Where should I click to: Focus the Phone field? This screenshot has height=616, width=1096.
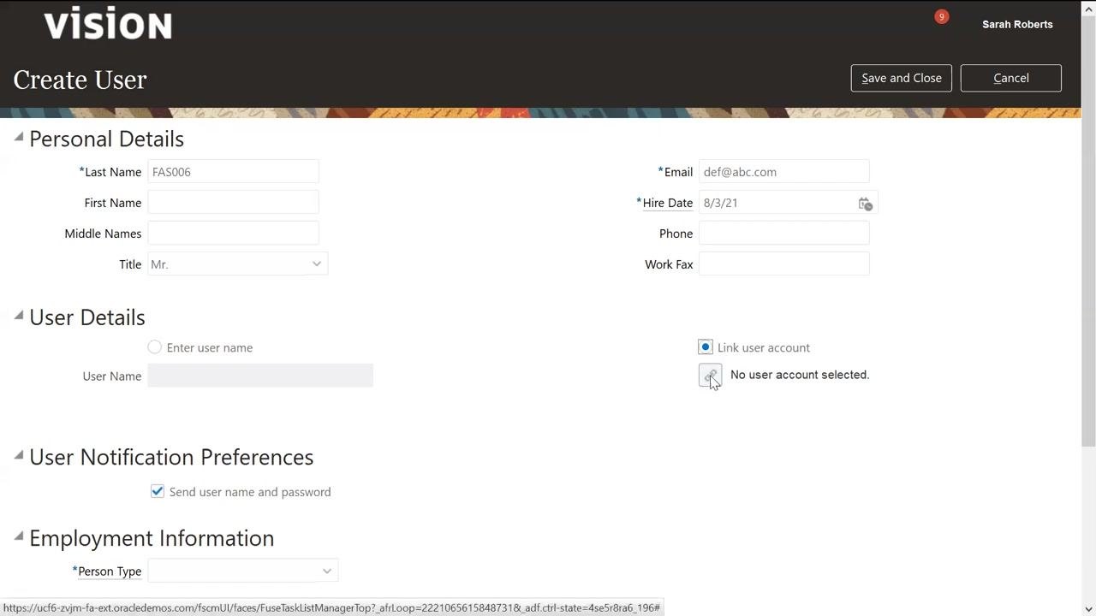point(783,234)
